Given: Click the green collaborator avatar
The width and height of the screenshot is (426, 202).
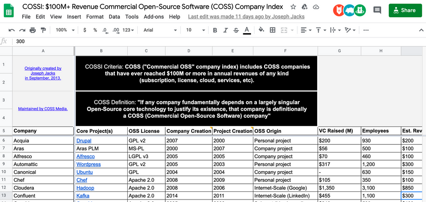Looking at the screenshot, I should point(360,10).
